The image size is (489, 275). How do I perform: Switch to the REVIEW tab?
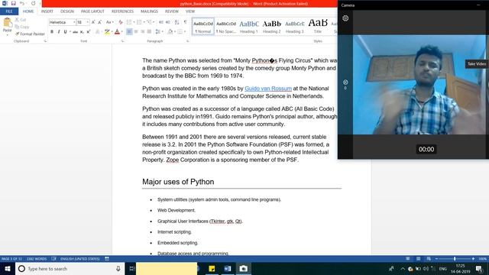[x=172, y=11]
